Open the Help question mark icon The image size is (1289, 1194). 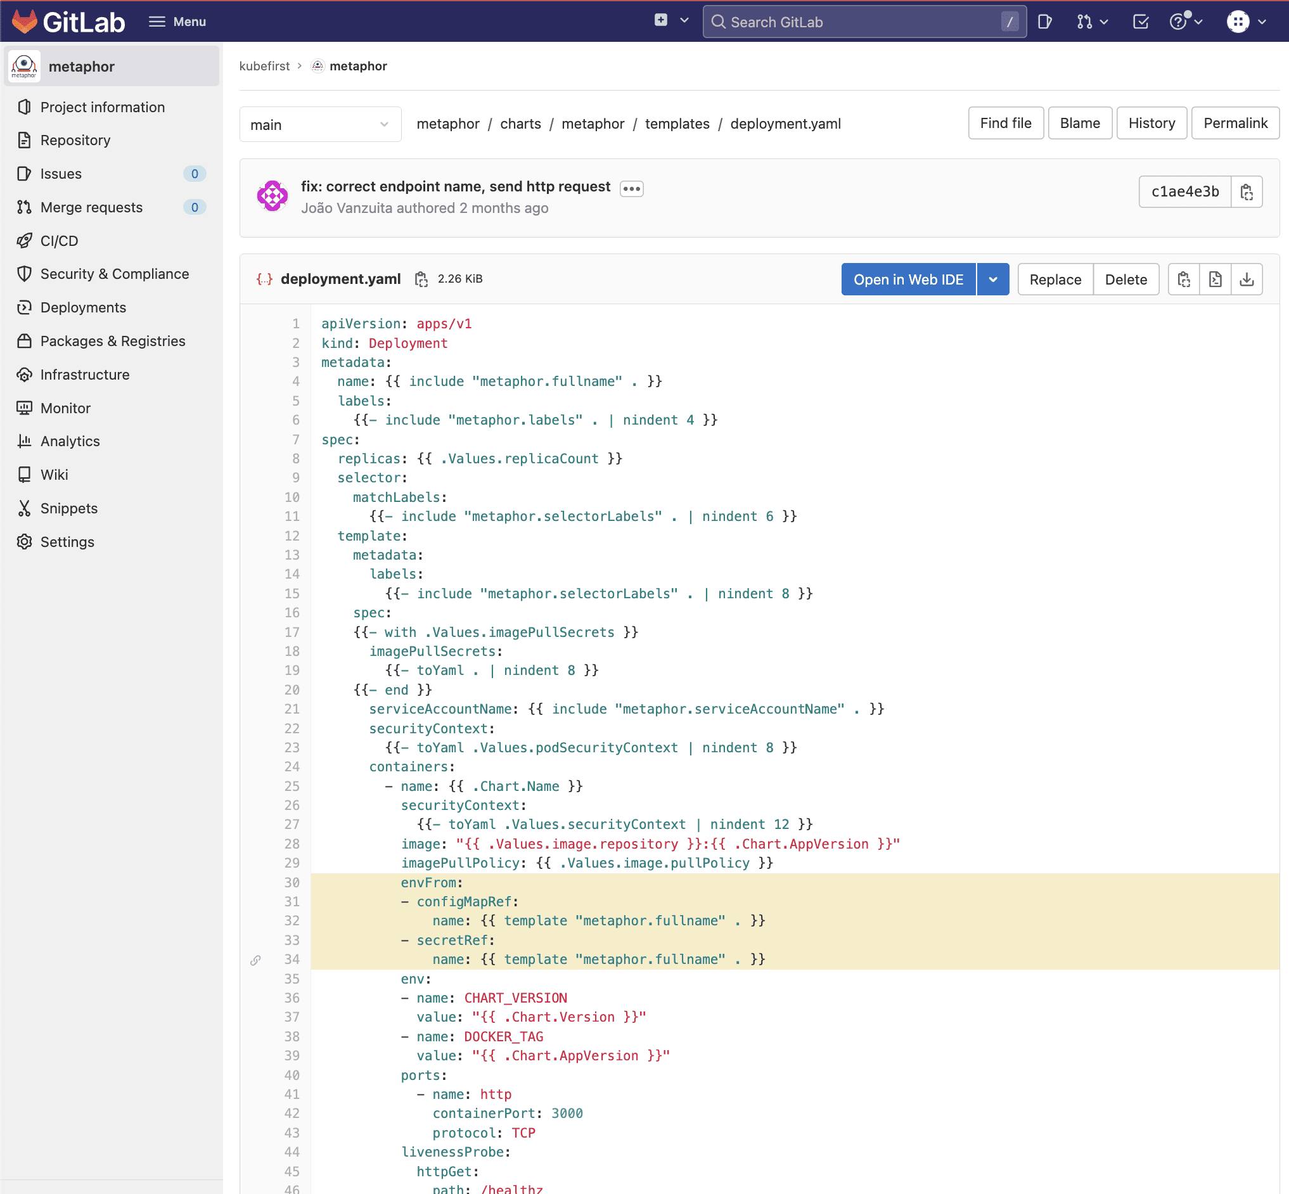[1179, 22]
